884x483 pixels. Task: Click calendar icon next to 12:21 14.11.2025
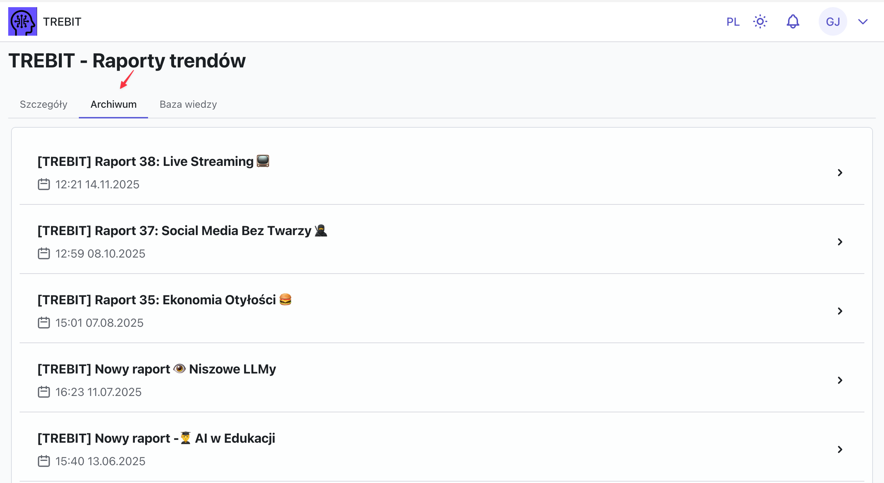(x=44, y=184)
